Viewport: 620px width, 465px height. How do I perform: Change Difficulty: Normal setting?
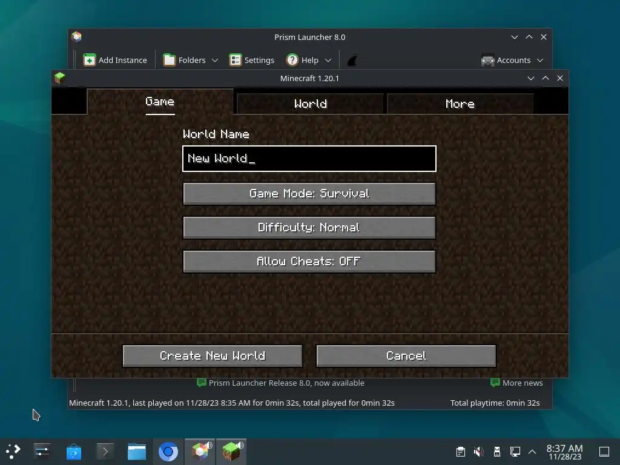coord(309,228)
